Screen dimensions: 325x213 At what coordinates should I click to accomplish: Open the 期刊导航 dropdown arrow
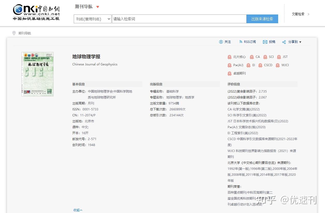pyautogui.click(x=98, y=7)
